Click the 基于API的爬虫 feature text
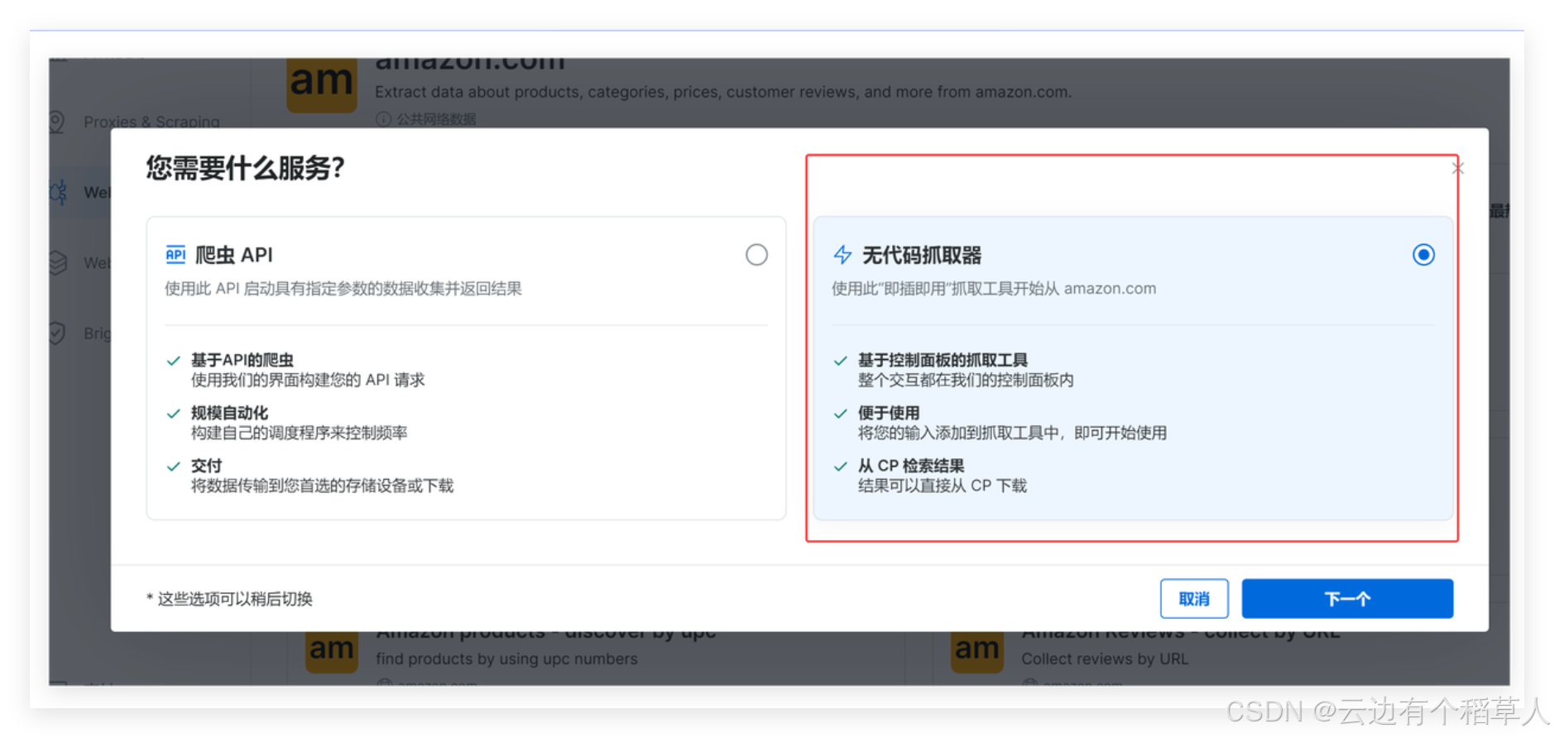1554x738 pixels. 242,360
